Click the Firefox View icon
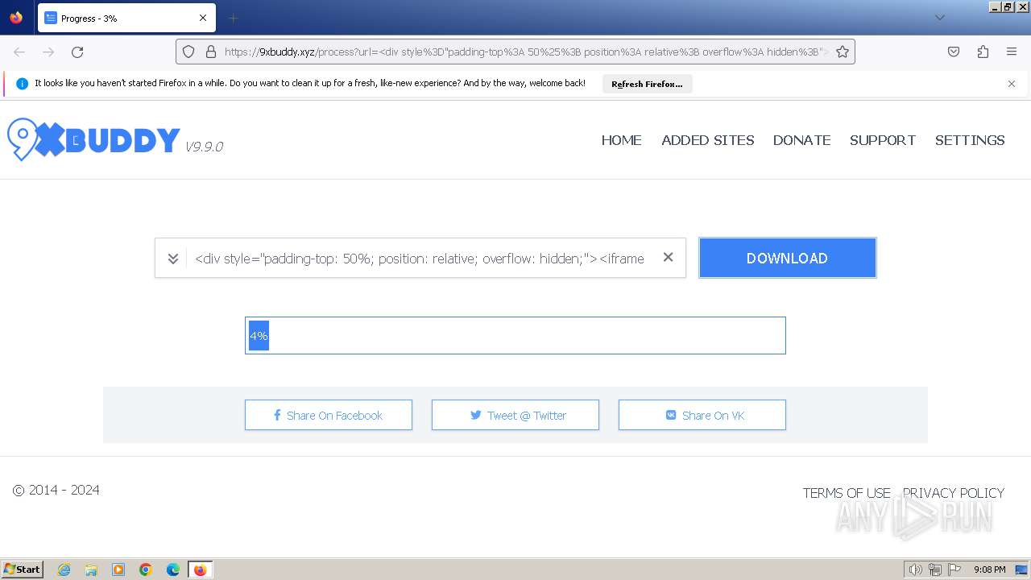Viewport: 1031px width, 580px height. coord(16,18)
